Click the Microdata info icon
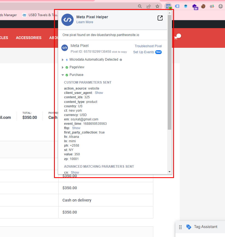225x237 pixels. tap(121, 60)
